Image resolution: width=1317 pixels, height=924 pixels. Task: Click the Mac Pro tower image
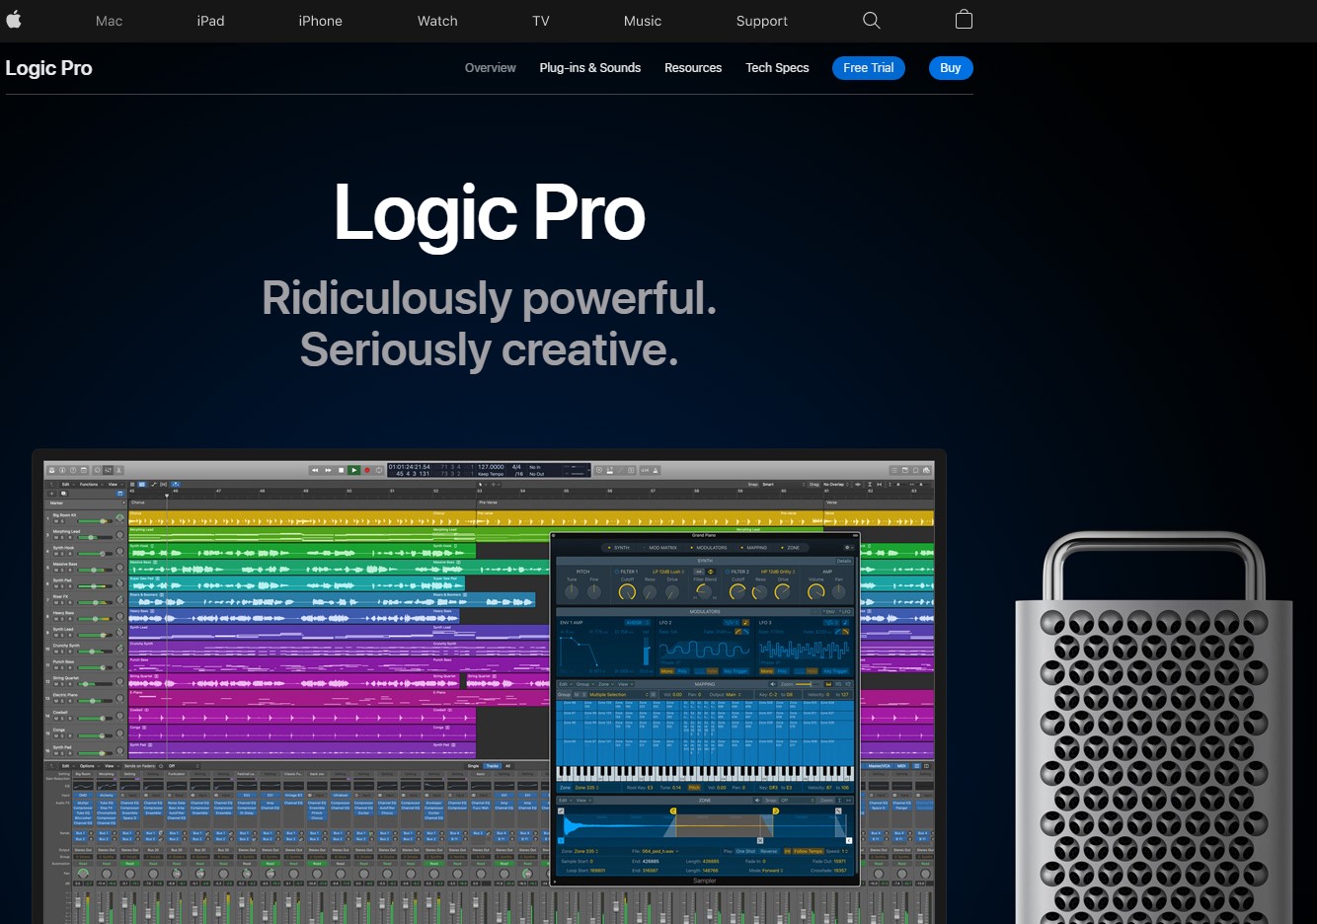pyautogui.click(x=1152, y=728)
